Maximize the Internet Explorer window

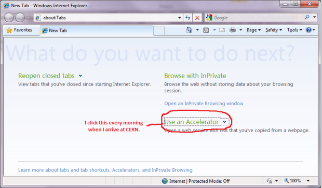pyautogui.click(x=296, y=4)
